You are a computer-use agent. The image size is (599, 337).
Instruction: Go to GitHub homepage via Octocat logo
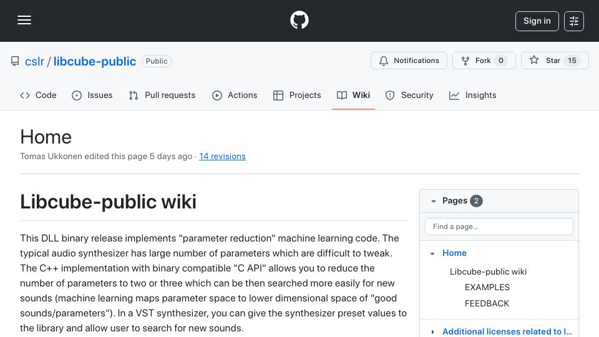tap(299, 20)
